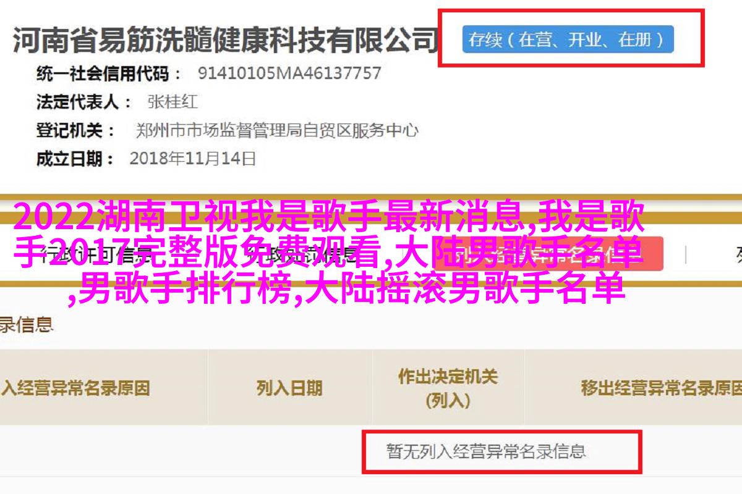Screen dimensions: 742x494
Task: Open legal representative 张桂红 link
Action: [173, 102]
